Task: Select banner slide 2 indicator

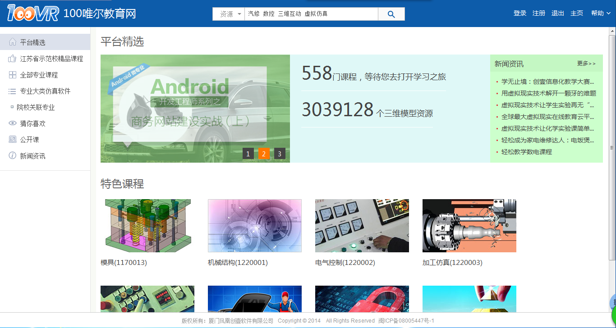Action: click(x=264, y=154)
